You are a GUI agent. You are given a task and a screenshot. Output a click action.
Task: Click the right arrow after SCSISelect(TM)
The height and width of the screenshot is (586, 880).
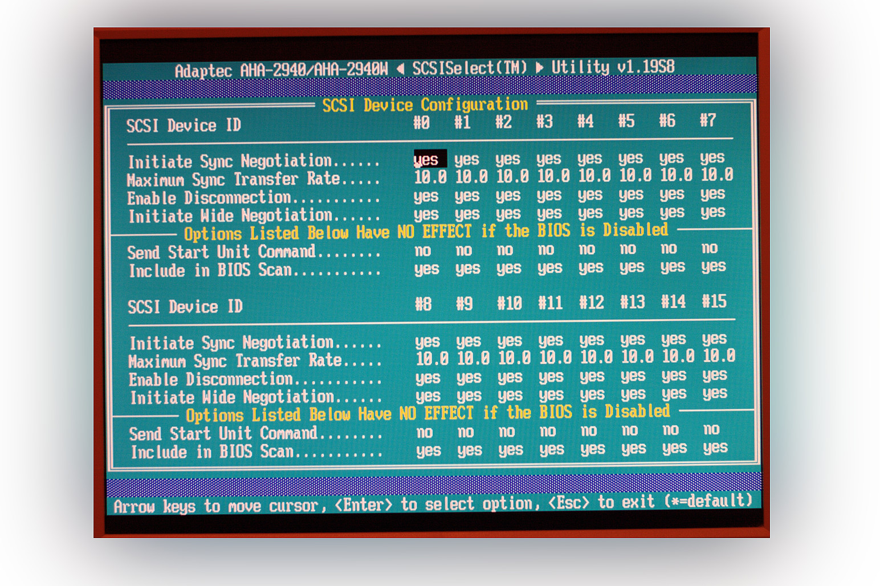(x=539, y=68)
